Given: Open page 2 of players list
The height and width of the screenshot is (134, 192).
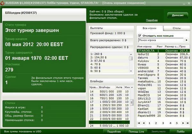Looking at the screenshot, I should tap(156, 123).
